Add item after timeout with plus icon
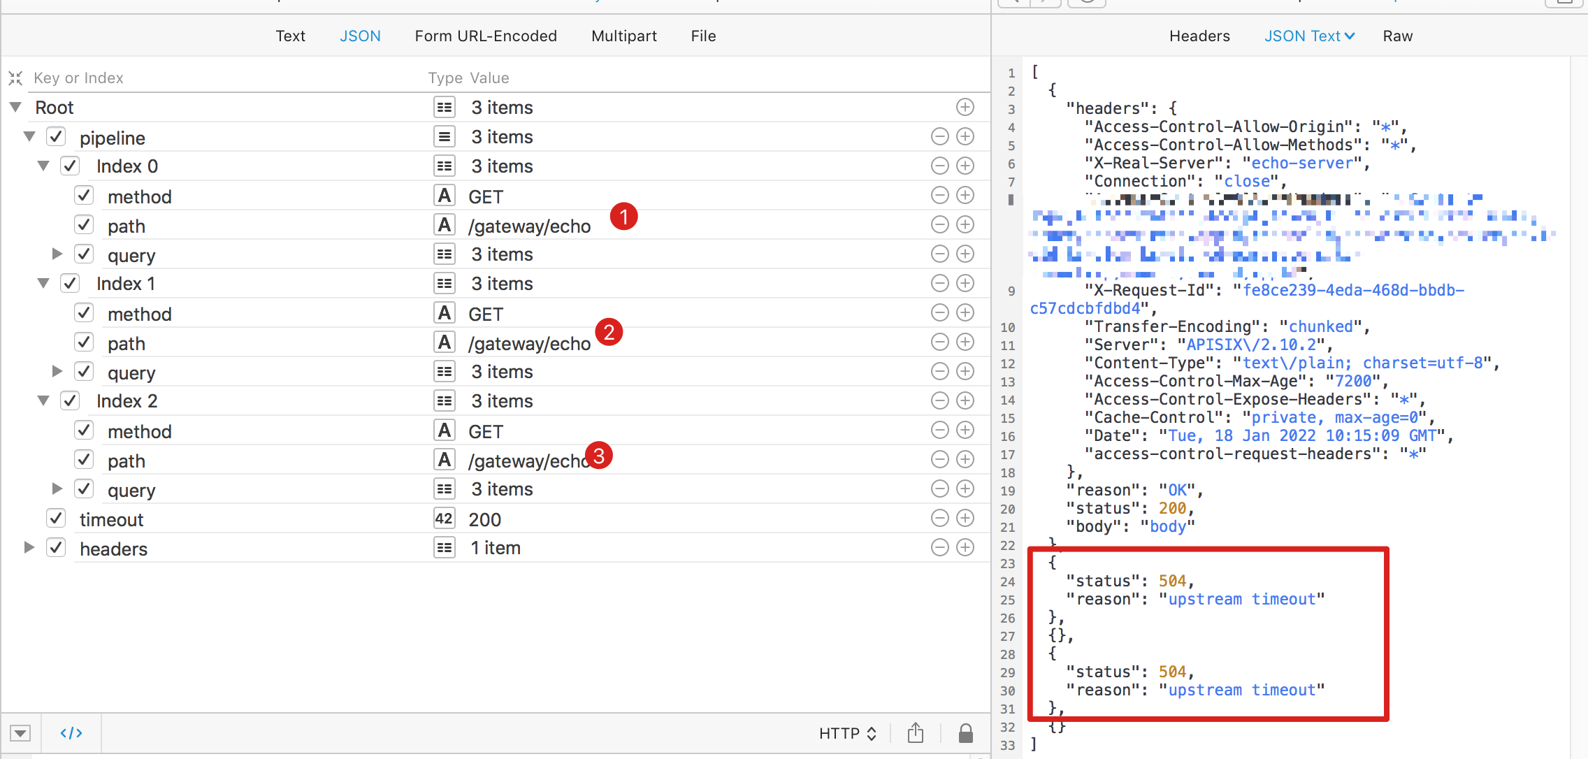The width and height of the screenshot is (1588, 759). 965,518
